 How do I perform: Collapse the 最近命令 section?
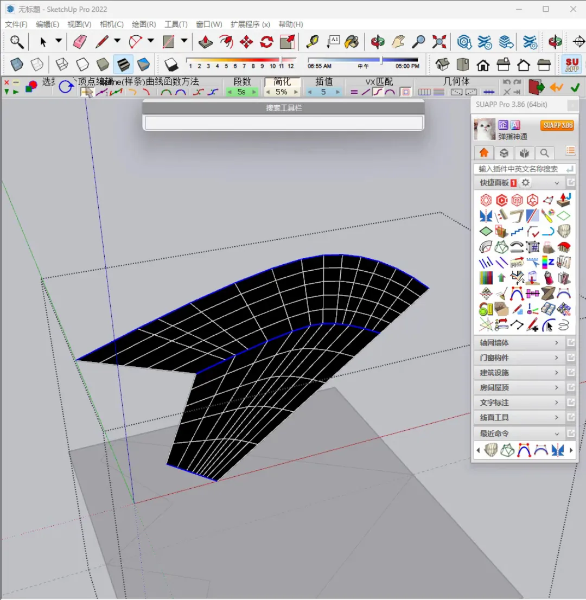tap(519, 433)
